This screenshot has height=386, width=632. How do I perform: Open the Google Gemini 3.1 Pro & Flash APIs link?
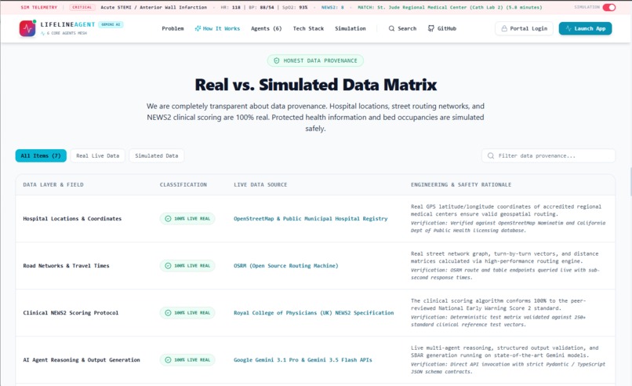[x=303, y=360]
